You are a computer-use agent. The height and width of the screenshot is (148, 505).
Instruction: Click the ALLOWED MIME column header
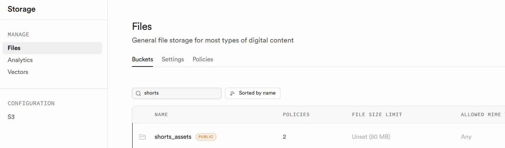tap(482, 114)
